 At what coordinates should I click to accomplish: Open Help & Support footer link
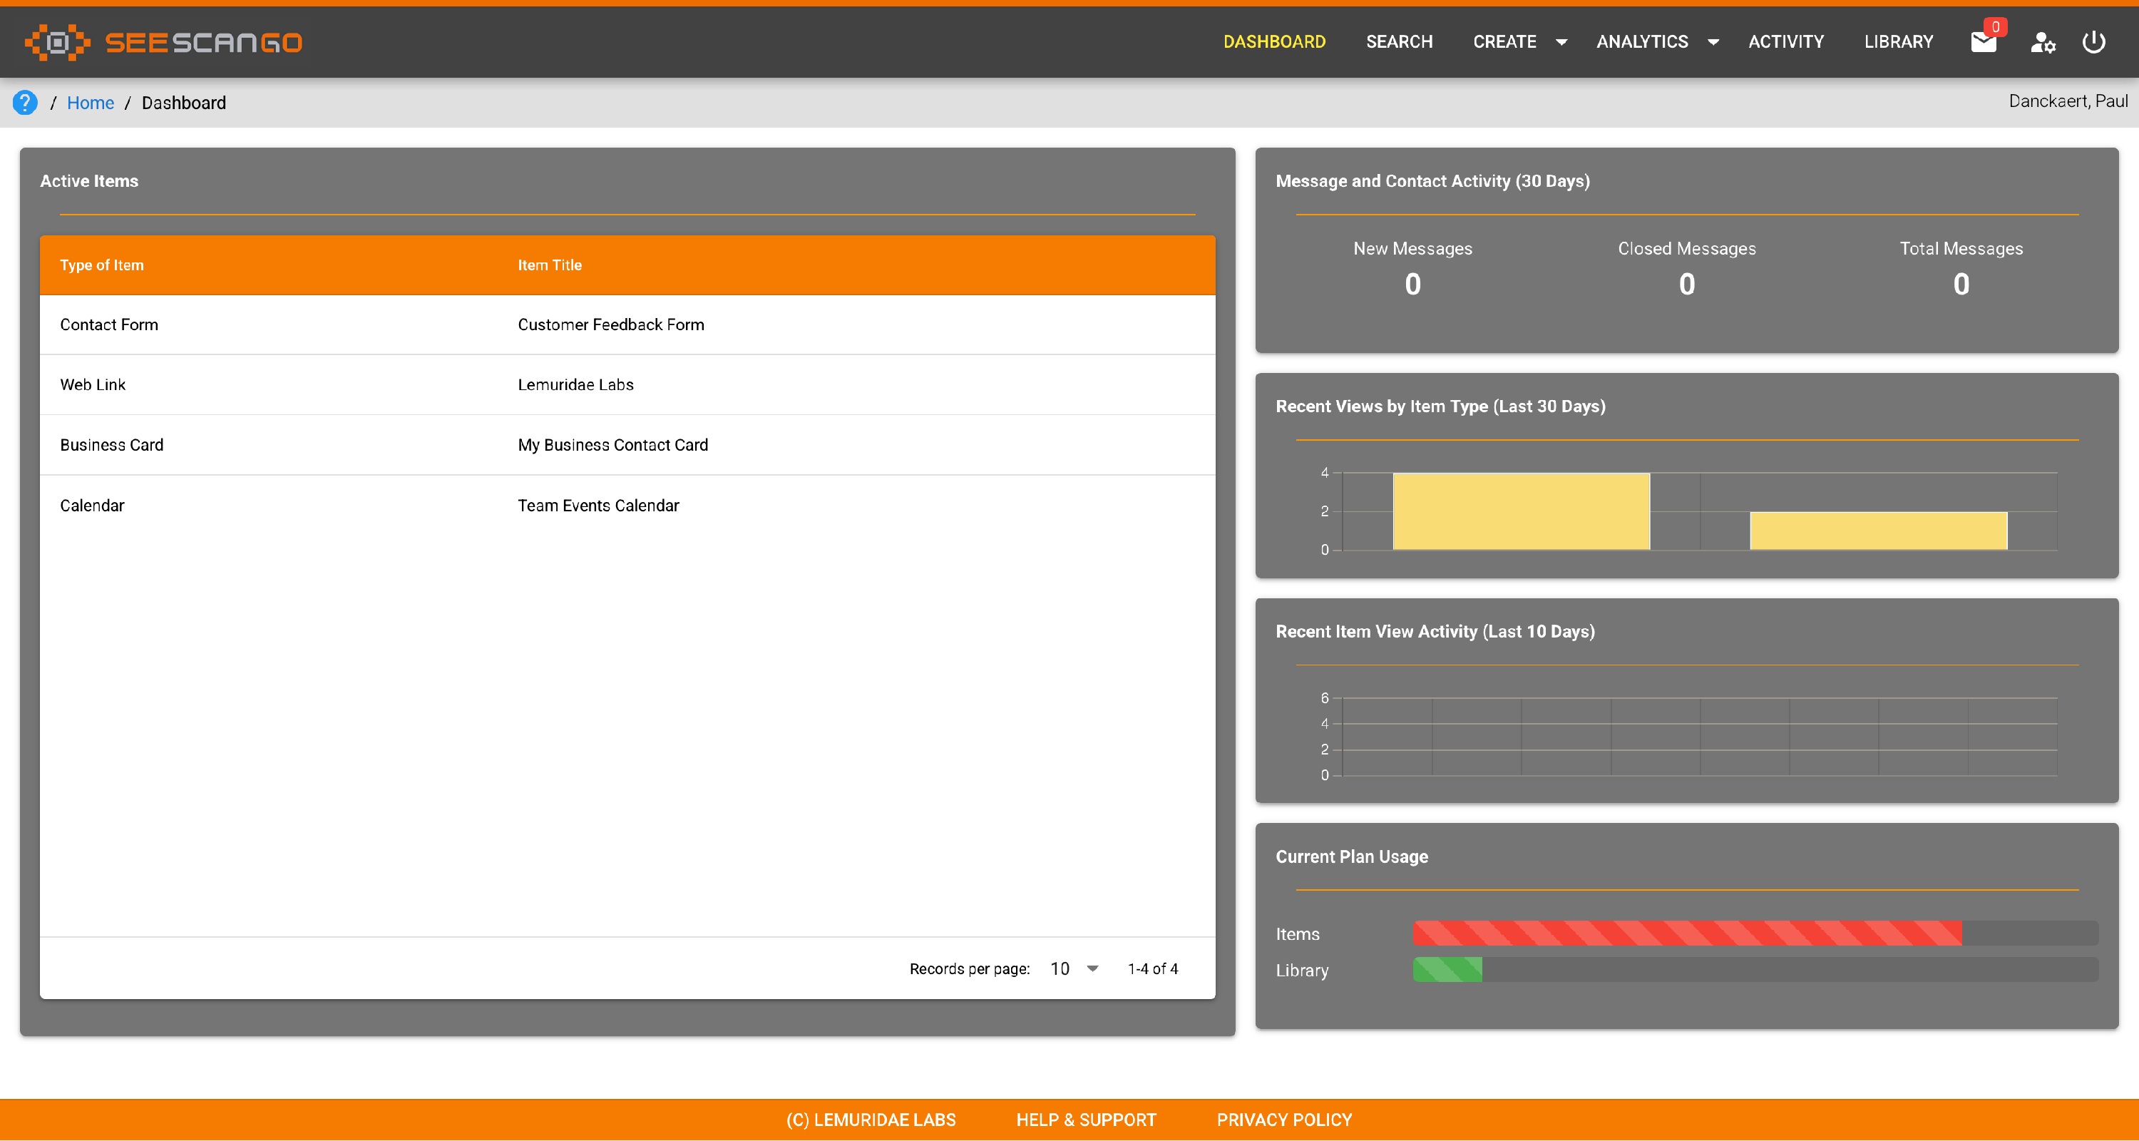(1085, 1120)
